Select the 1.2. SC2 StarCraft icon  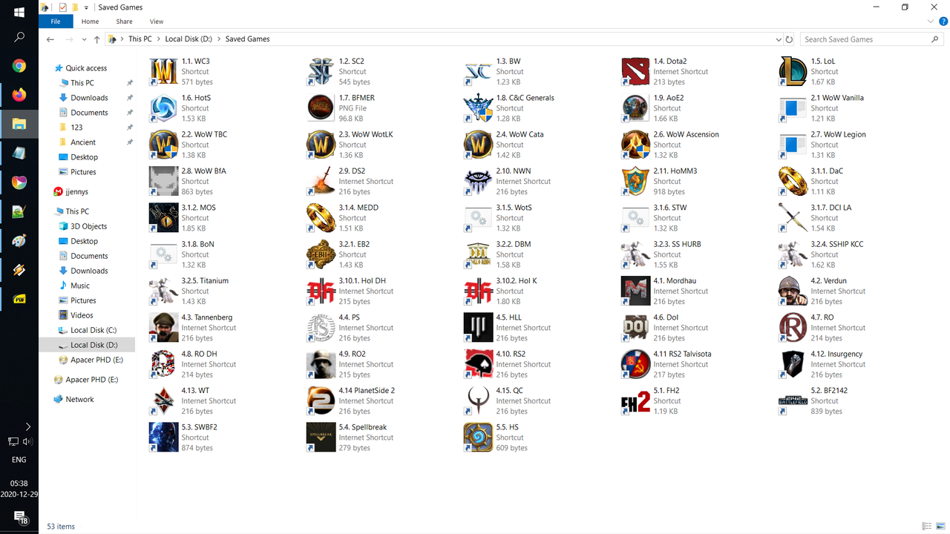pyautogui.click(x=321, y=71)
